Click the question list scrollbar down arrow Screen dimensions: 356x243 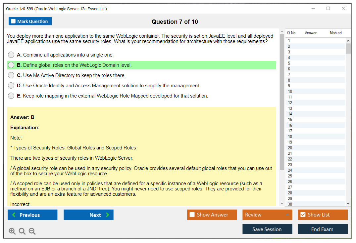pos(348,204)
